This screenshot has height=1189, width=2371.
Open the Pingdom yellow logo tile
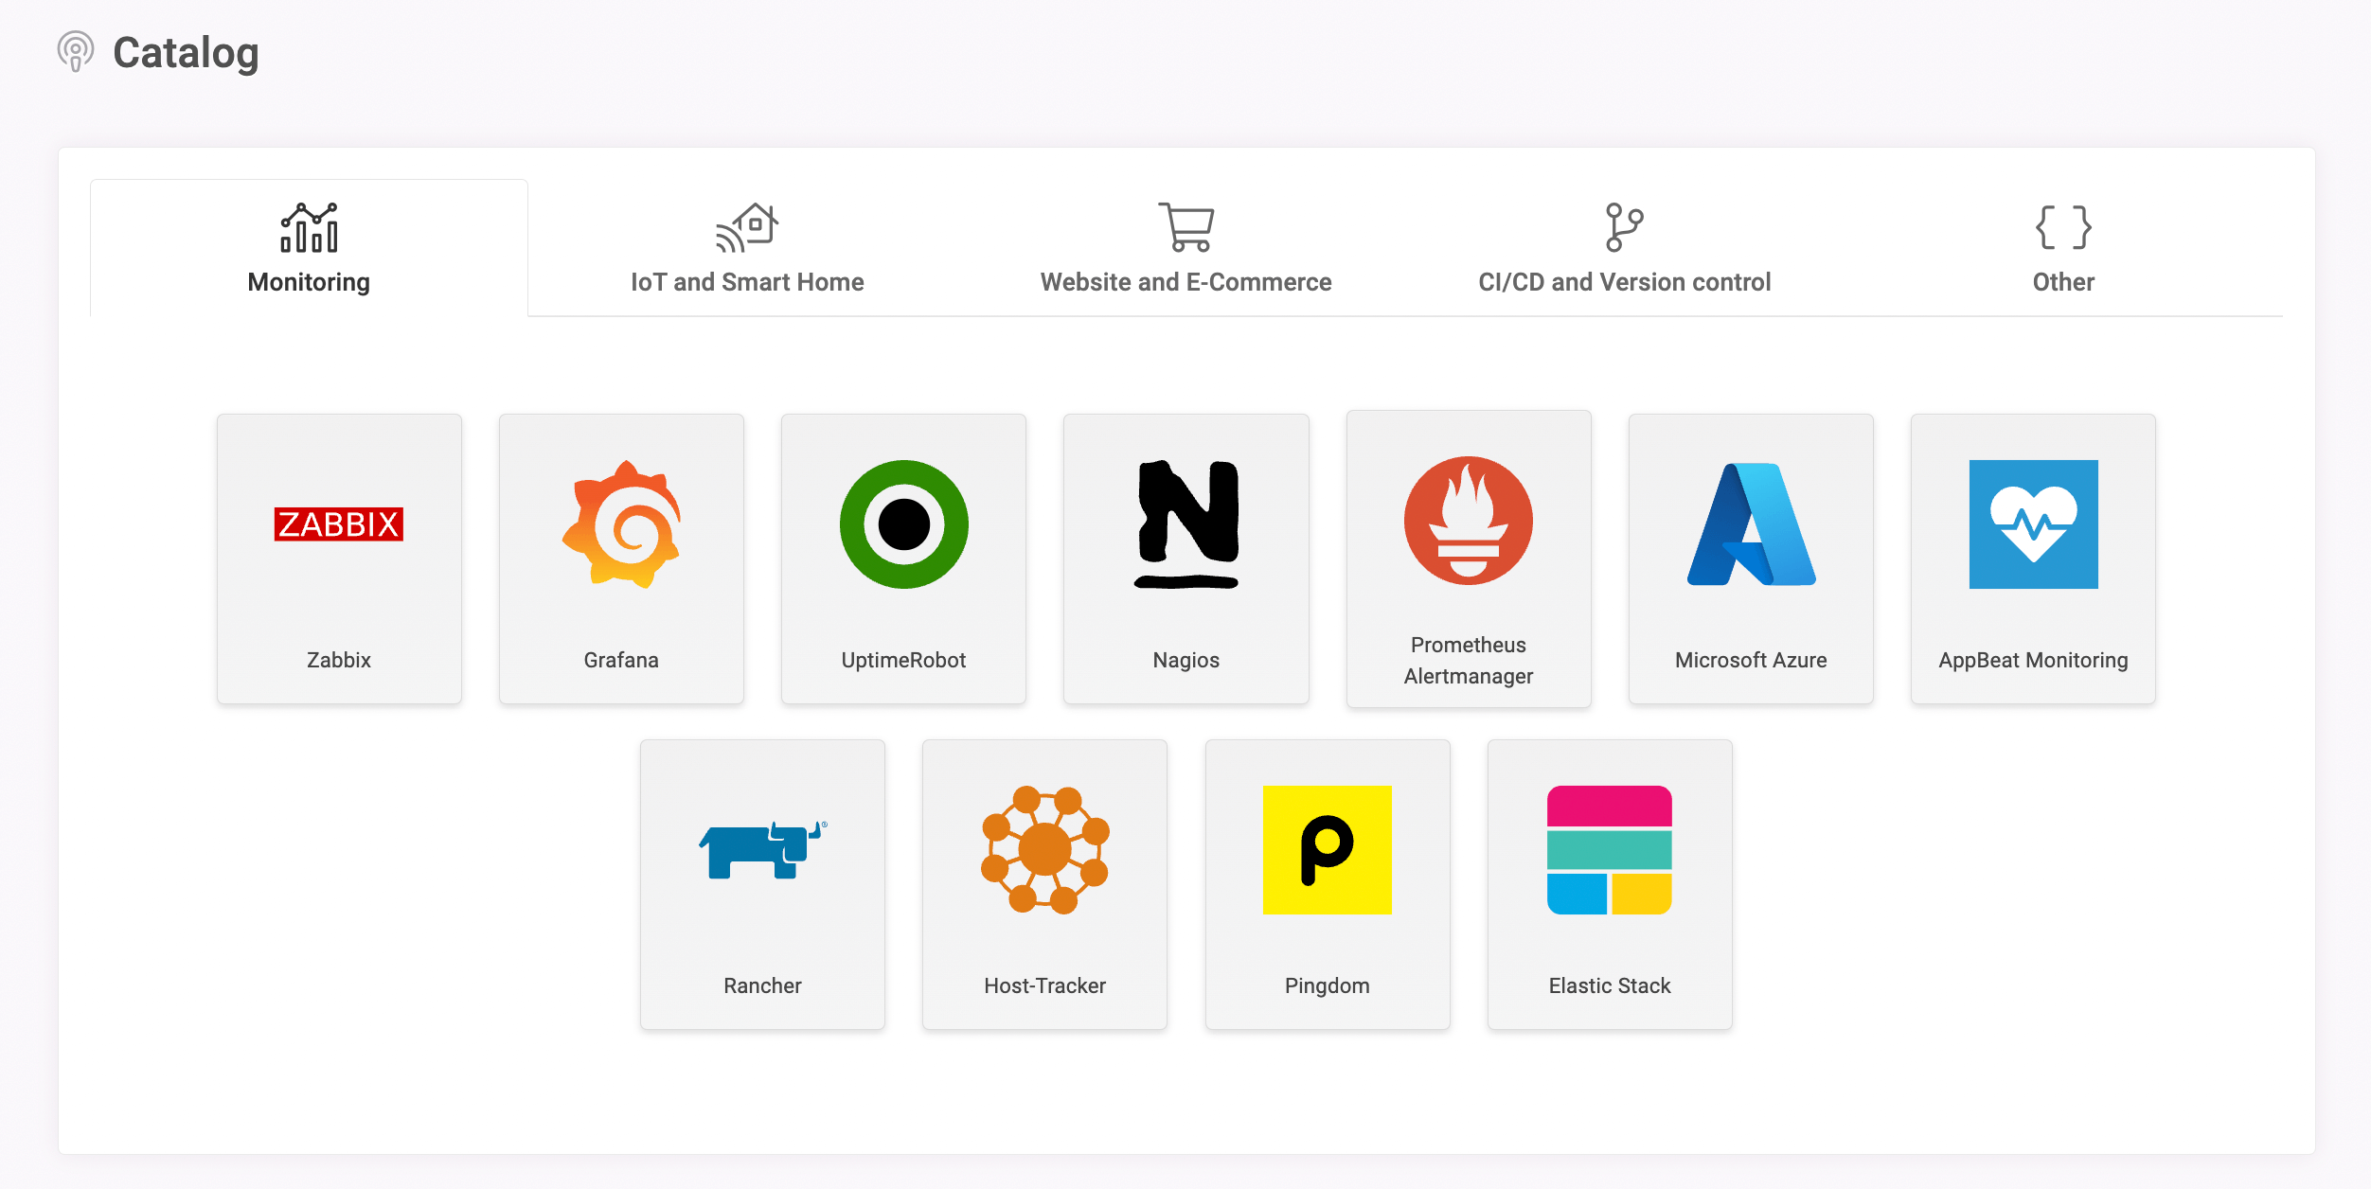click(x=1328, y=849)
